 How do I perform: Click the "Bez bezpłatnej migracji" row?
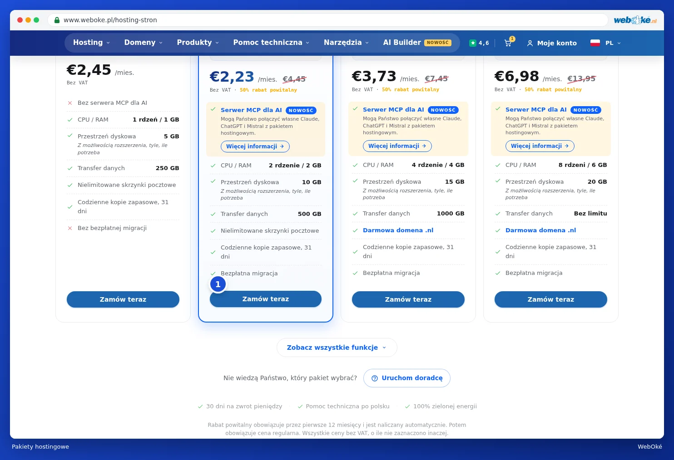coord(123,228)
